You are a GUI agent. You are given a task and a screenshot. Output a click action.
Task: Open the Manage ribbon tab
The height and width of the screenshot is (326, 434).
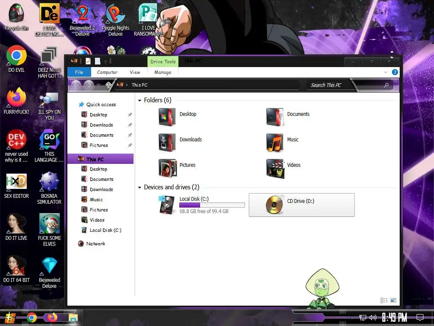point(163,72)
